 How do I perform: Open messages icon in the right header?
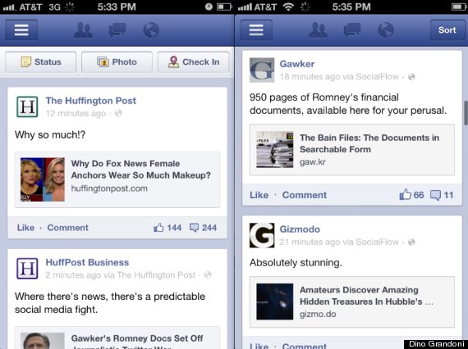(352, 30)
